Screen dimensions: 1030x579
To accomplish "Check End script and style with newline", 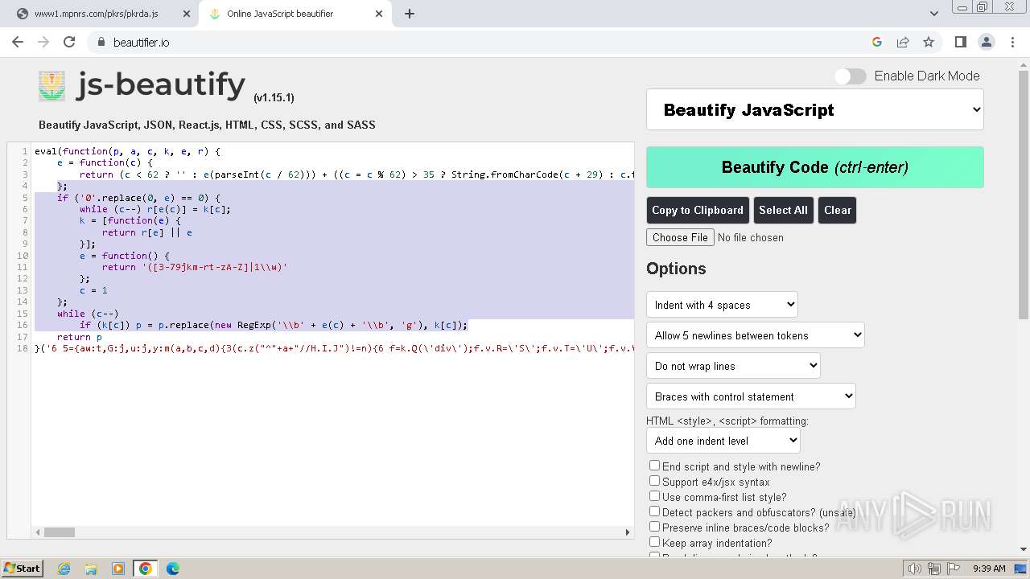I will 654,466.
